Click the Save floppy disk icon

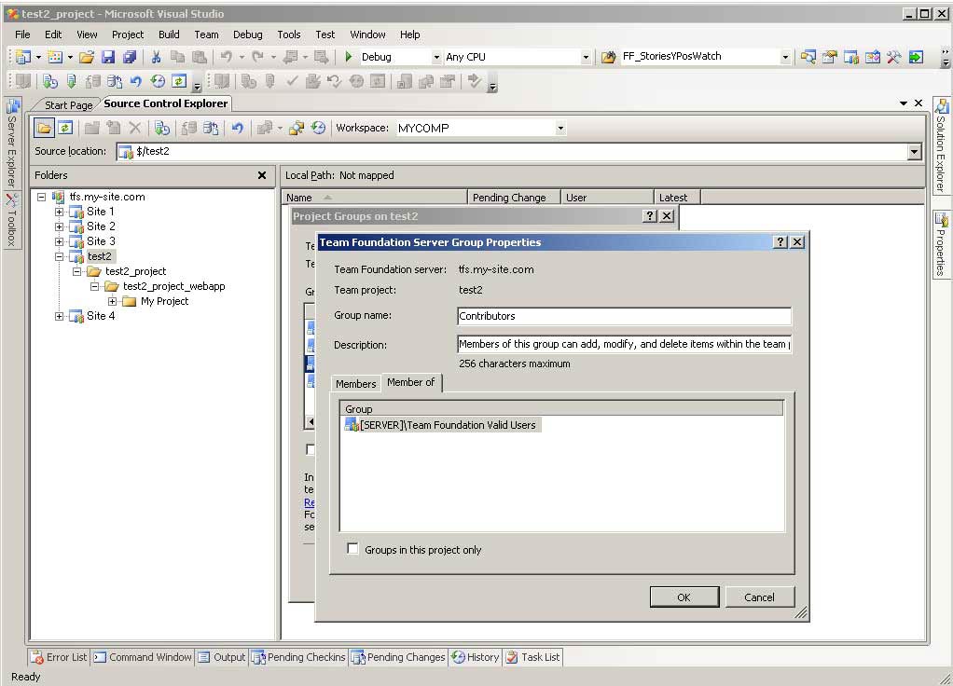coord(108,57)
